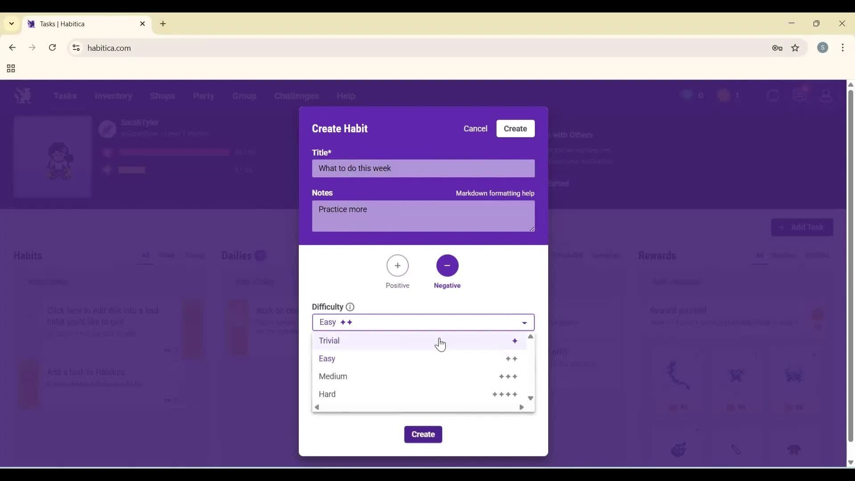Open the Difficulty info tooltip icon
Image resolution: width=855 pixels, height=481 pixels.
coord(350,307)
